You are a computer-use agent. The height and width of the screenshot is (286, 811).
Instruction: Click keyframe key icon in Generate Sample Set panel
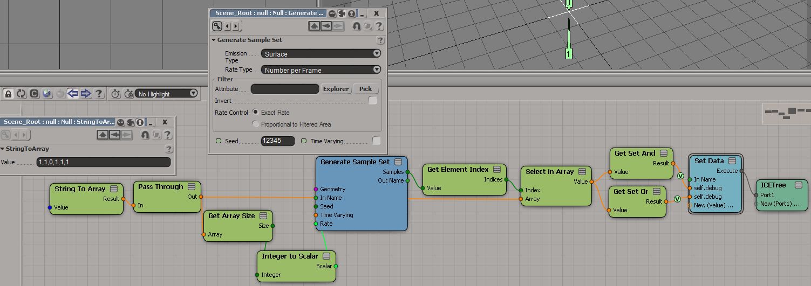[x=217, y=26]
